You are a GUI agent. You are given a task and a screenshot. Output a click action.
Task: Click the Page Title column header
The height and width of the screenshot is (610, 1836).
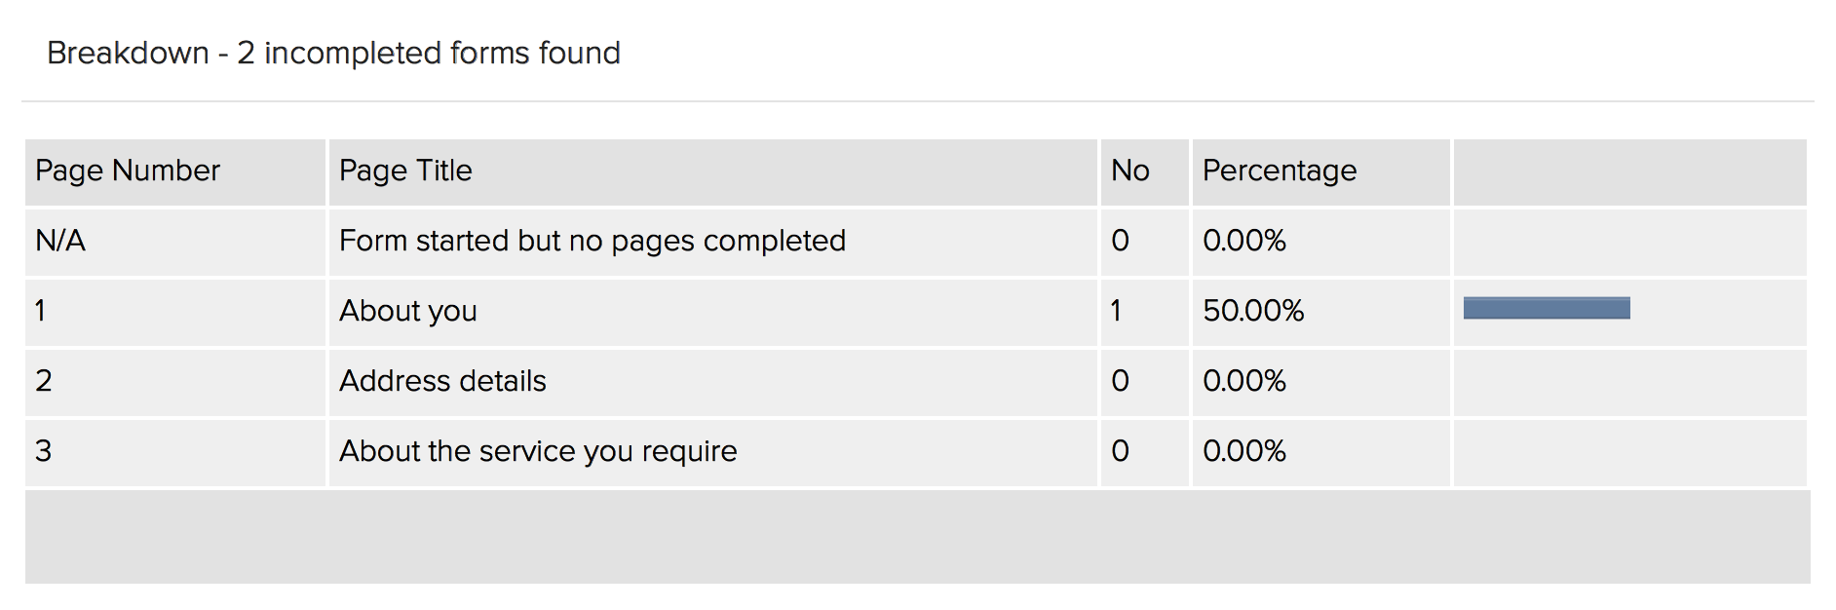tap(405, 172)
